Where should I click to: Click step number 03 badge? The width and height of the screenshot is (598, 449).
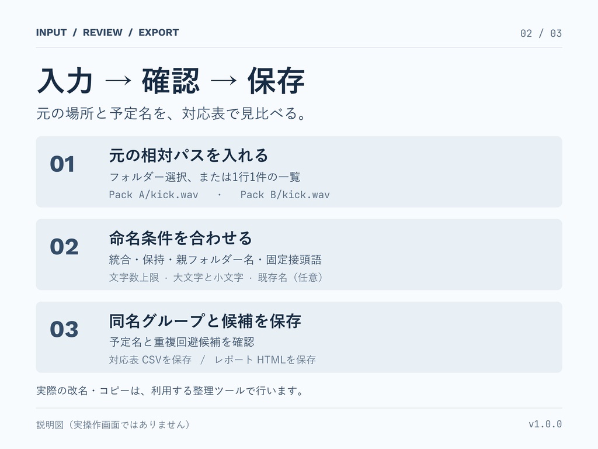coord(64,329)
